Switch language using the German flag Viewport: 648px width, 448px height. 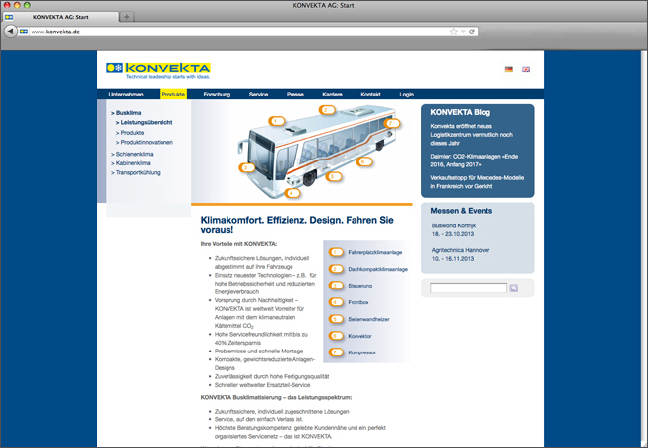pyautogui.click(x=509, y=69)
